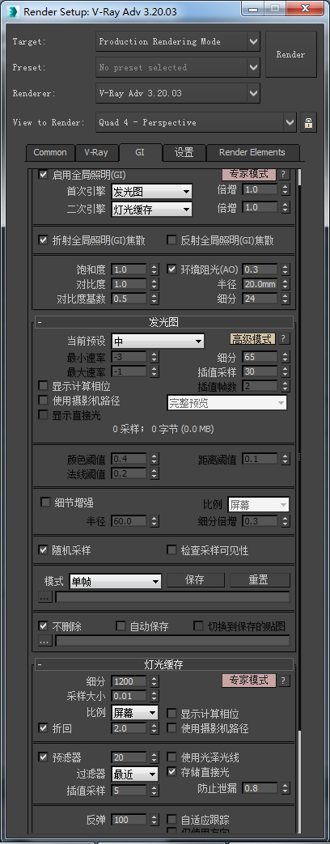Switch to the V-Ray tab
This screenshot has width=330, height=844.
click(x=95, y=152)
